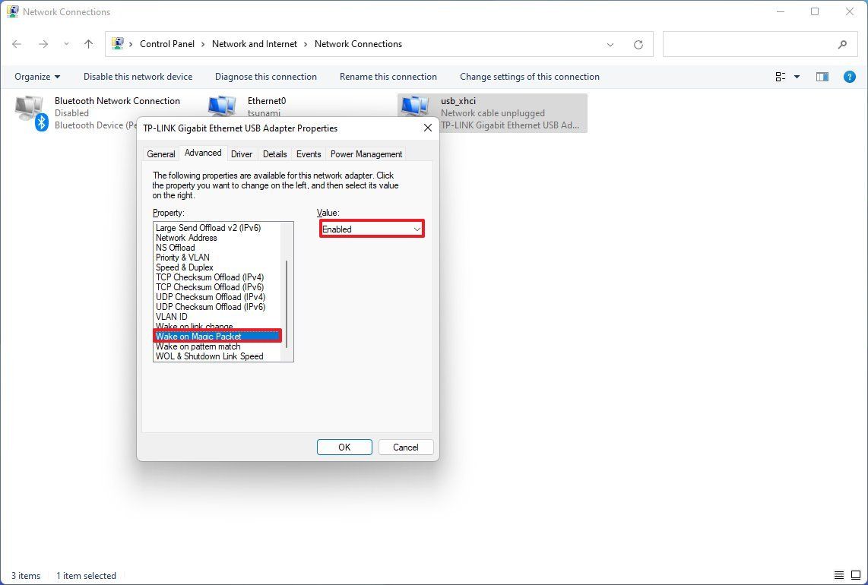Click Diagnose this connection

[x=265, y=76]
